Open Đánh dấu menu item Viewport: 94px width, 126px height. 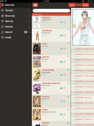coord(16,21)
